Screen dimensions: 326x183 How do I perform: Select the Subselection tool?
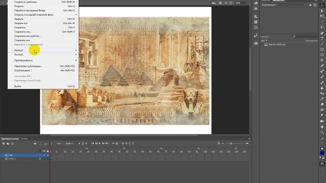point(322,11)
